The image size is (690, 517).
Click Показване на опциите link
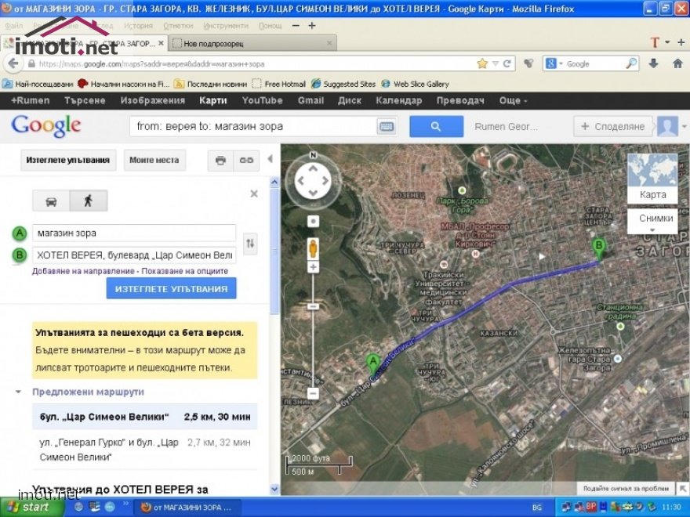(x=185, y=271)
